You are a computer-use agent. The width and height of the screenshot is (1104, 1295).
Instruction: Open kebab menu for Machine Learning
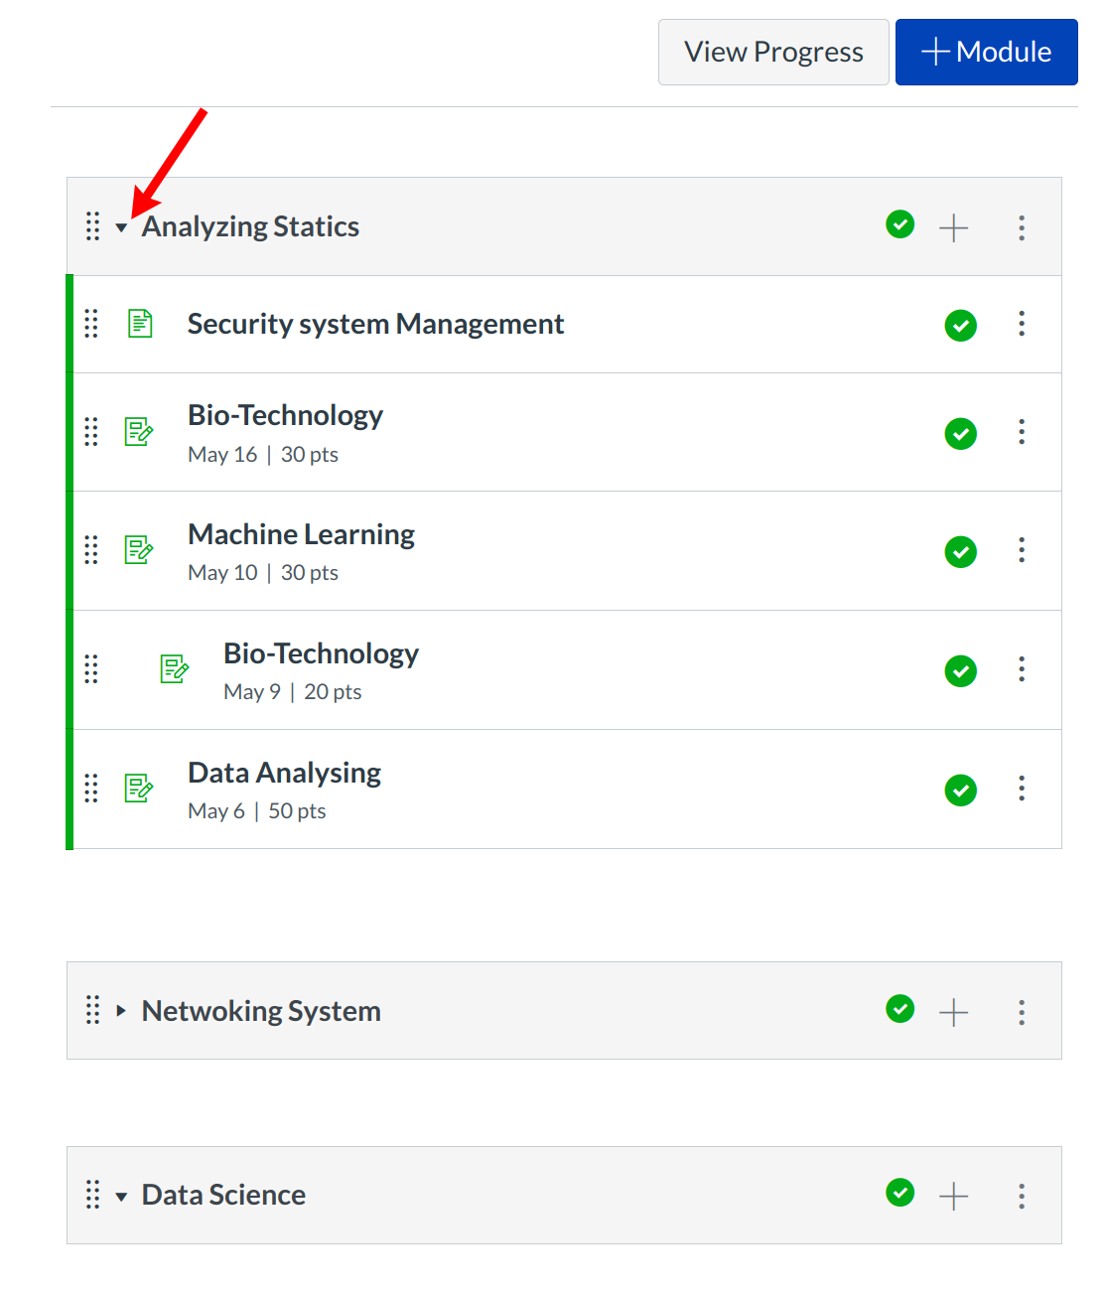[x=1021, y=550]
